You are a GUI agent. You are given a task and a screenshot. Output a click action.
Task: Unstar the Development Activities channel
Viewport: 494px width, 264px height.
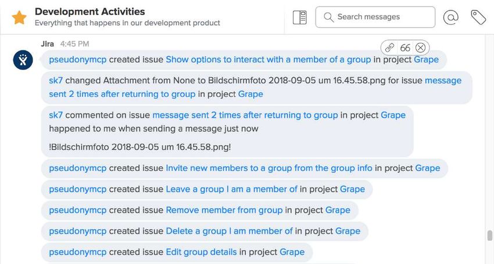pyautogui.click(x=19, y=17)
